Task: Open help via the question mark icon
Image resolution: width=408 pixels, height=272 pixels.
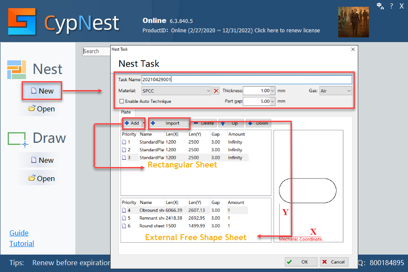Action: 391,6
